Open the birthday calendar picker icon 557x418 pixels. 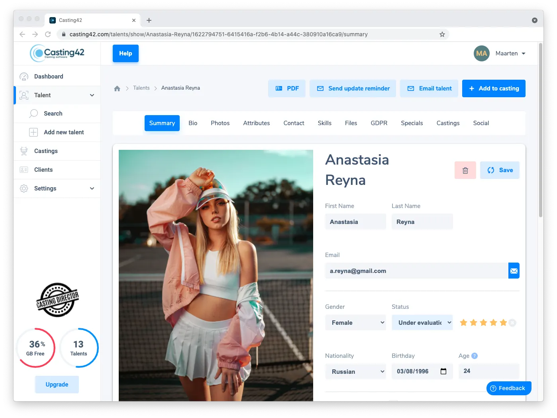(443, 371)
